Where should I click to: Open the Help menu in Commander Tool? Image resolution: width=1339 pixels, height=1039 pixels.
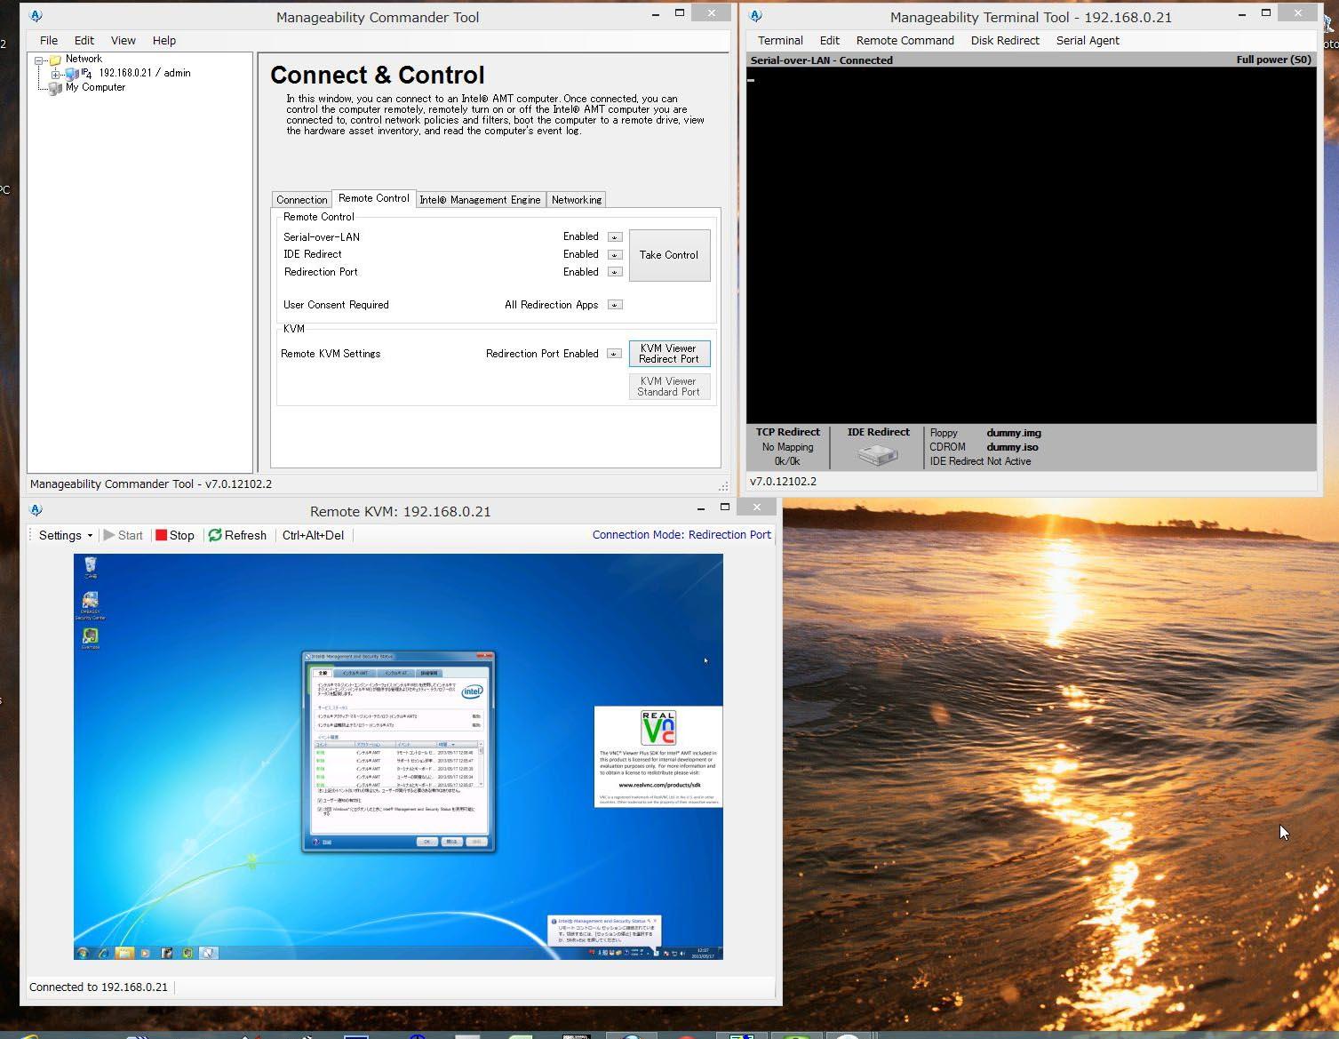(164, 41)
